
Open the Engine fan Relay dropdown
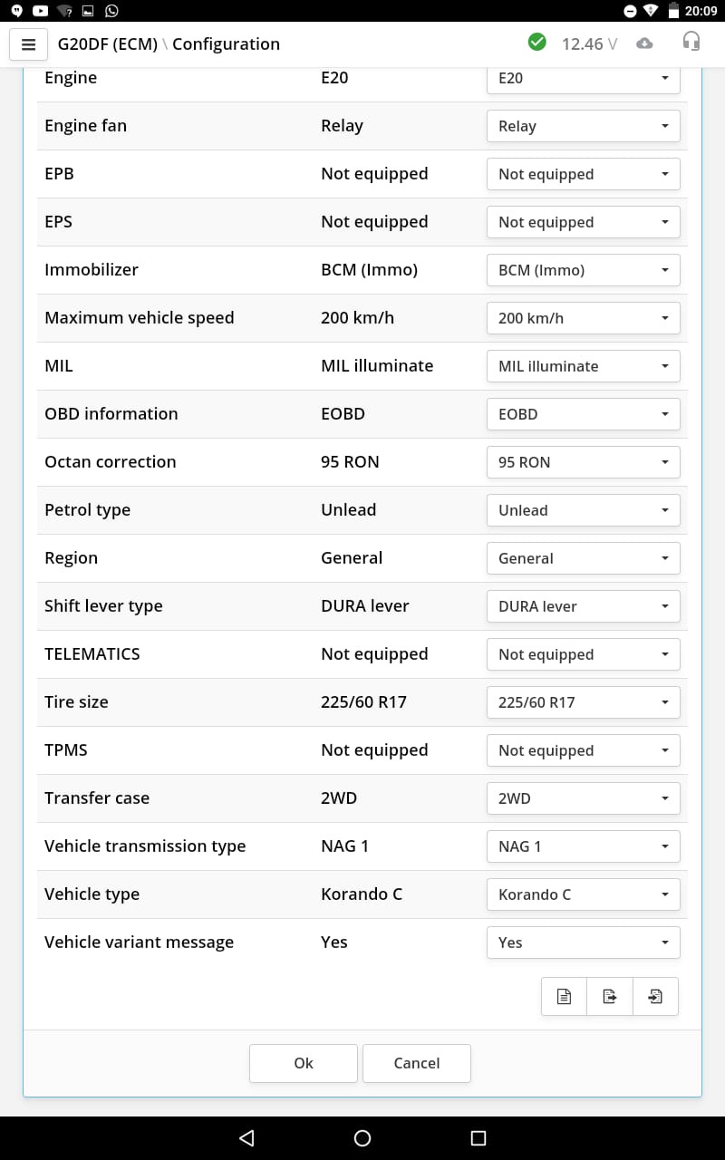583,126
